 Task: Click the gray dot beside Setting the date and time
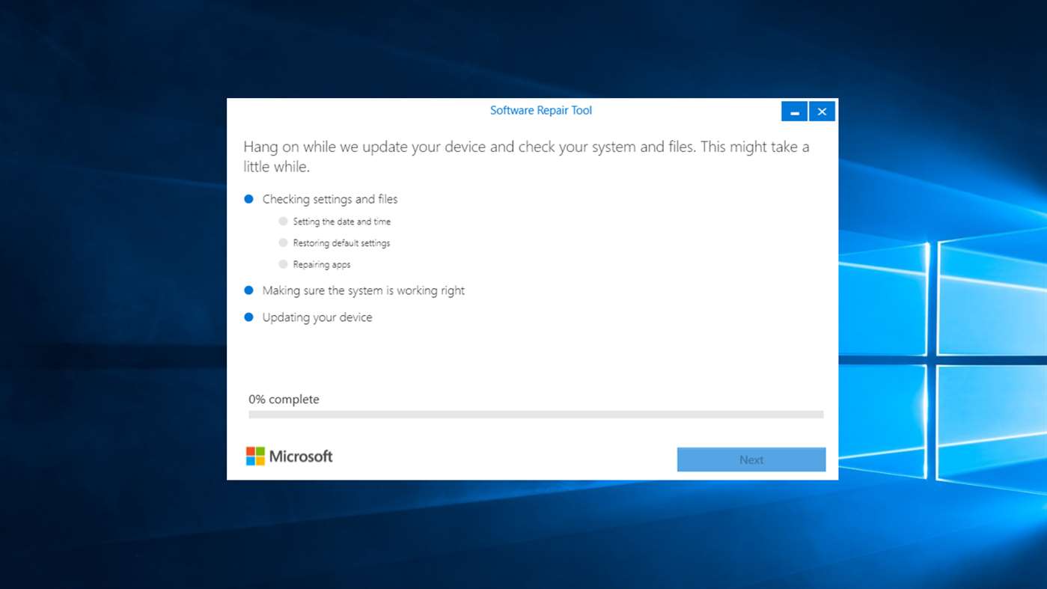tap(283, 222)
